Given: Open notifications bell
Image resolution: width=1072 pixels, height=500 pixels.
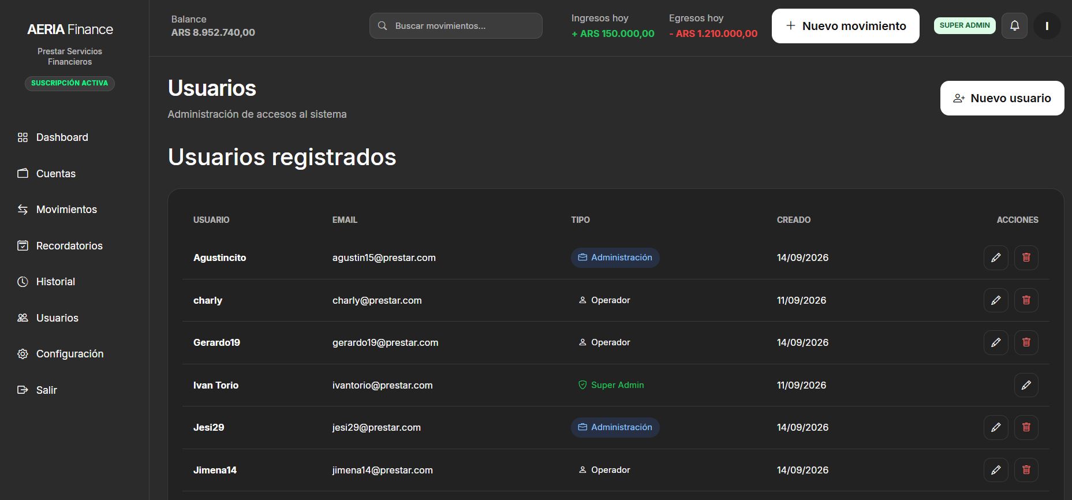Looking at the screenshot, I should (1014, 26).
